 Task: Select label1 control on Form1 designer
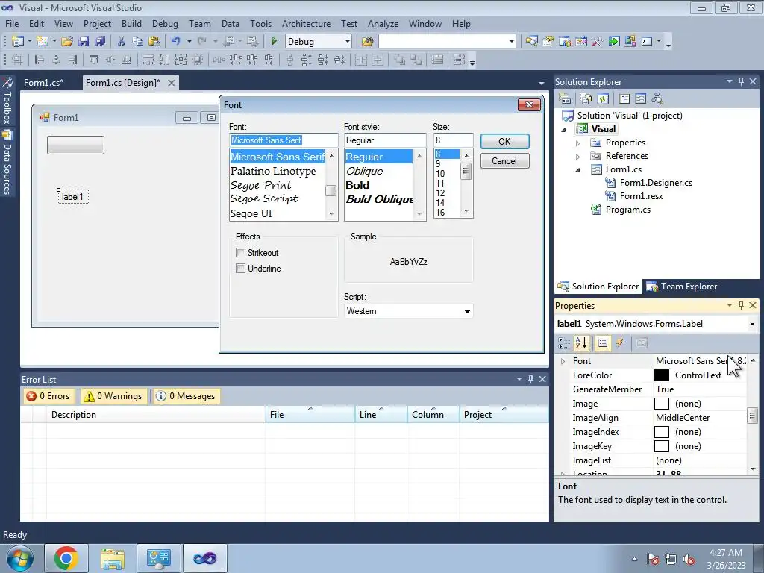(x=72, y=197)
